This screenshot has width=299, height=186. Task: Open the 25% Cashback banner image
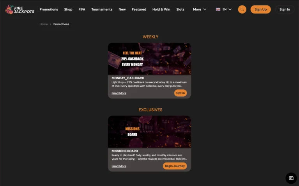pos(150,59)
